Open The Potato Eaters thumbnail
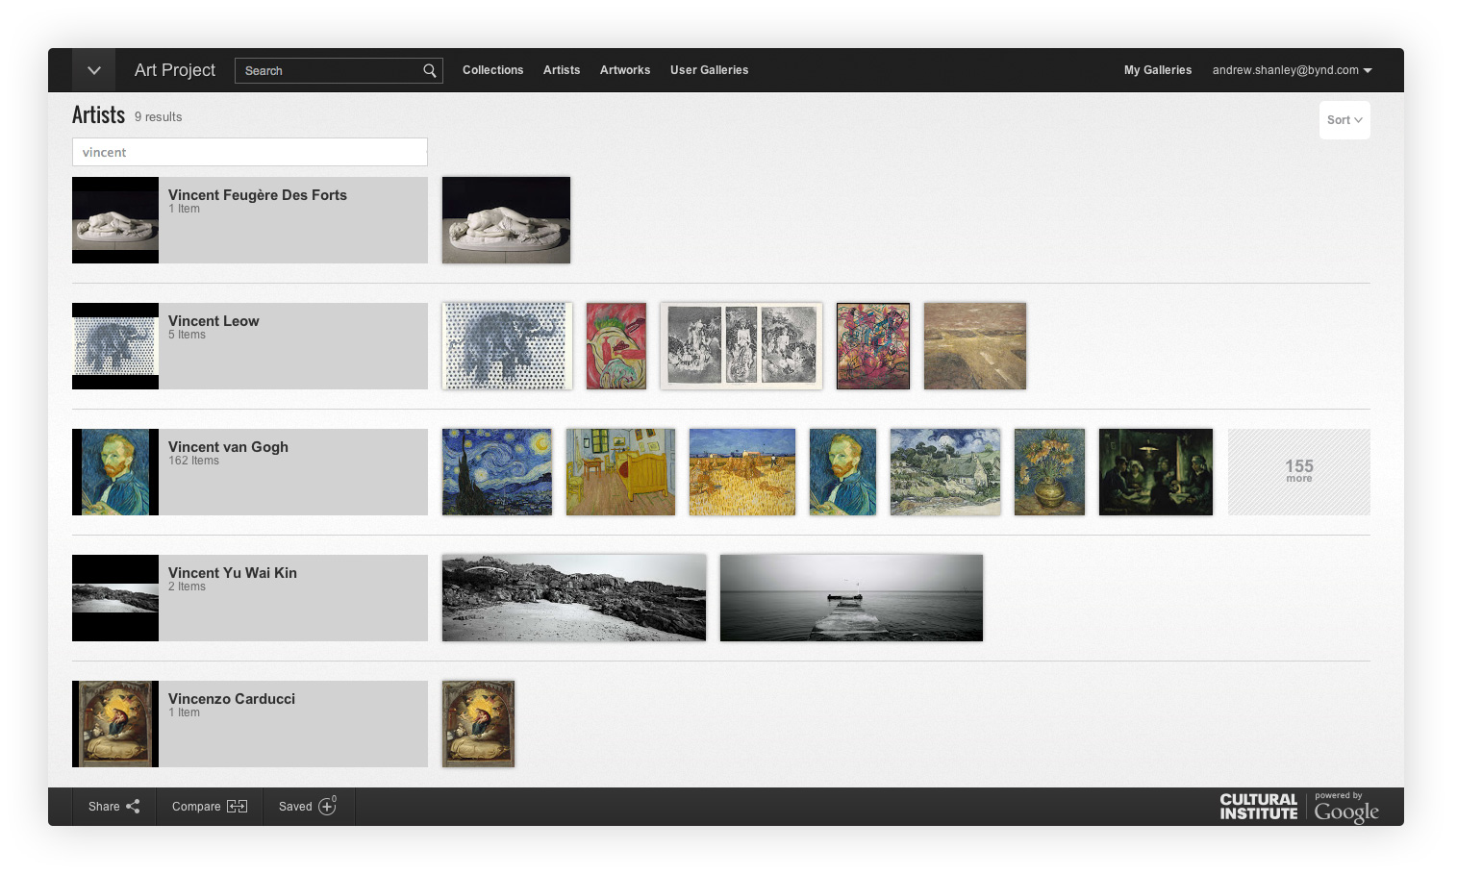This screenshot has height=874, width=1457. click(1156, 472)
